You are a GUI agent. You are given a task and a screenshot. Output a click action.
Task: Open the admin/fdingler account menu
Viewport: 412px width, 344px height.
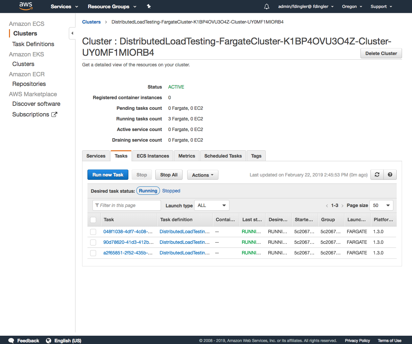306,7
